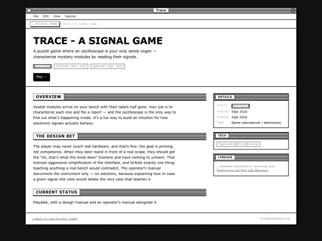
Task: Click the zoom box at the title bar's right end
Action: click(x=293, y=10)
